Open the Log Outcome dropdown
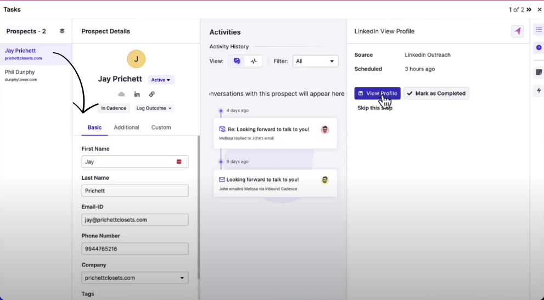 click(154, 108)
